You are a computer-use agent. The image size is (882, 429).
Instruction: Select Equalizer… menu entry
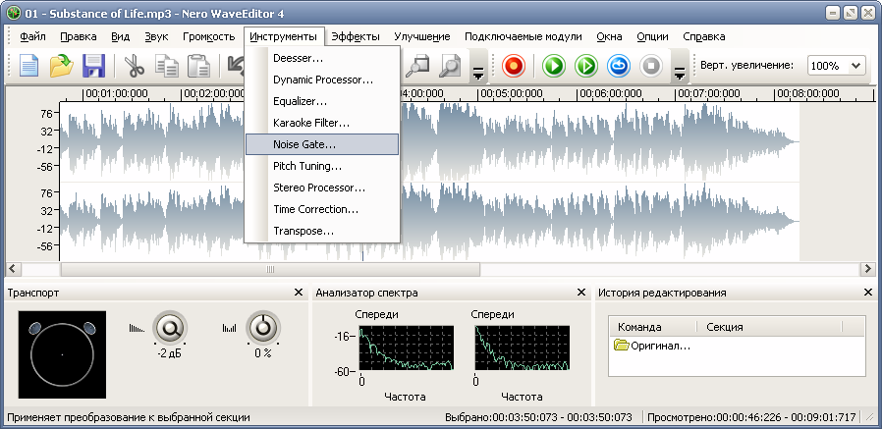322,102
